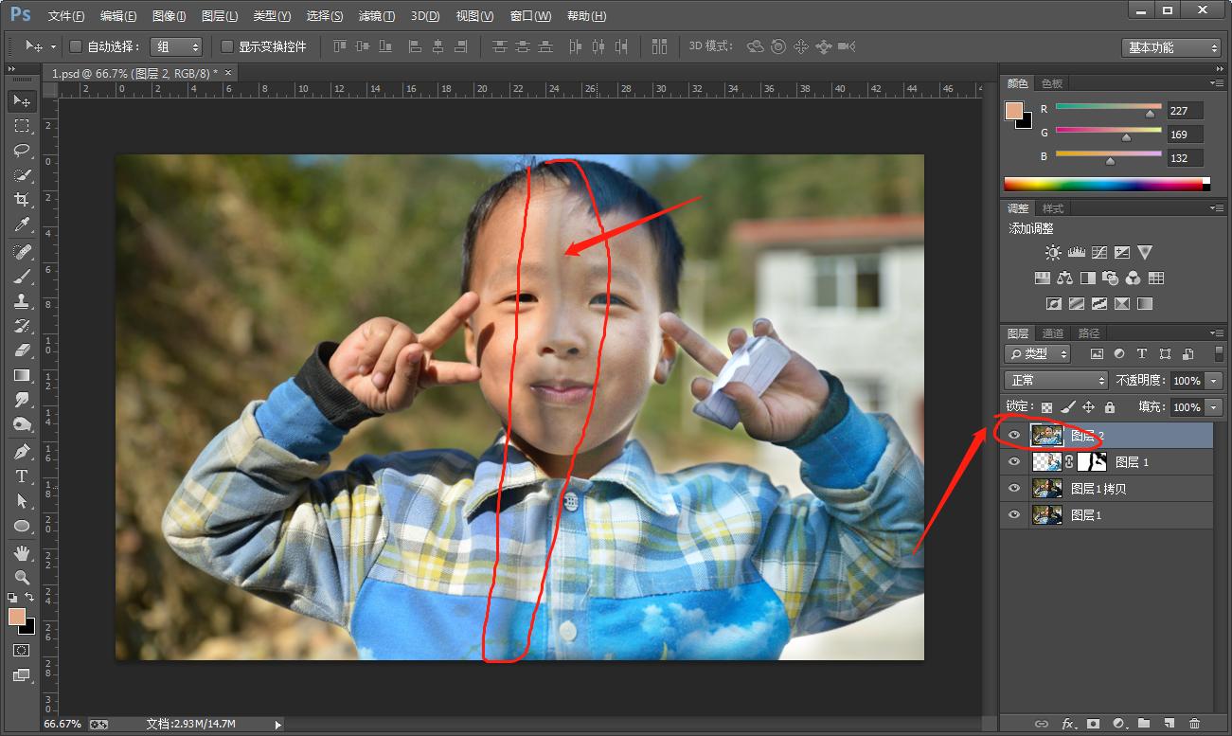Select the Crop tool in toolbar
The width and height of the screenshot is (1232, 736).
pos(22,200)
